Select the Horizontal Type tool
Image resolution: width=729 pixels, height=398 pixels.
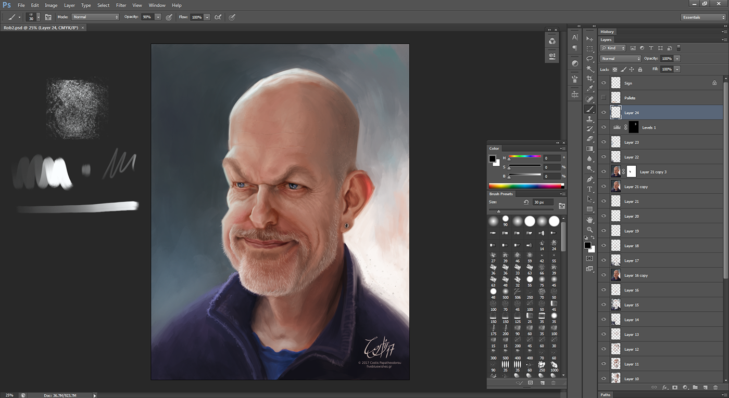click(x=589, y=189)
